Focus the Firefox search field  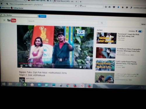[x=91, y=6]
